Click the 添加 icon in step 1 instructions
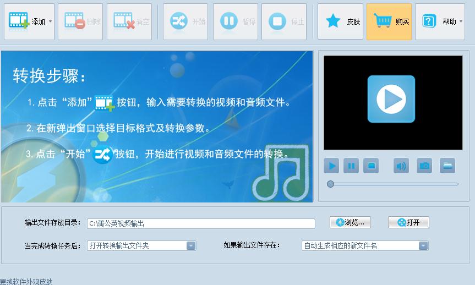 [x=105, y=103]
